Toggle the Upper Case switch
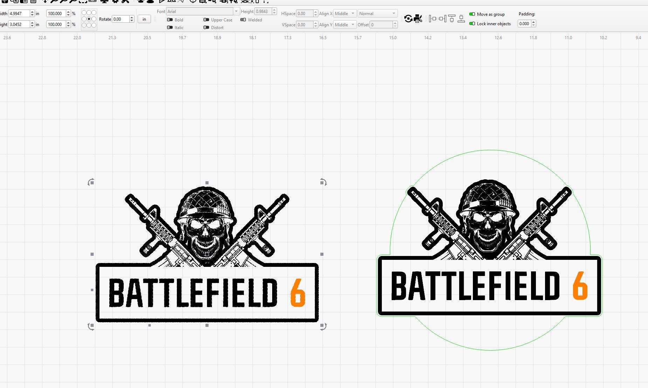Image resolution: width=648 pixels, height=388 pixels. point(206,20)
